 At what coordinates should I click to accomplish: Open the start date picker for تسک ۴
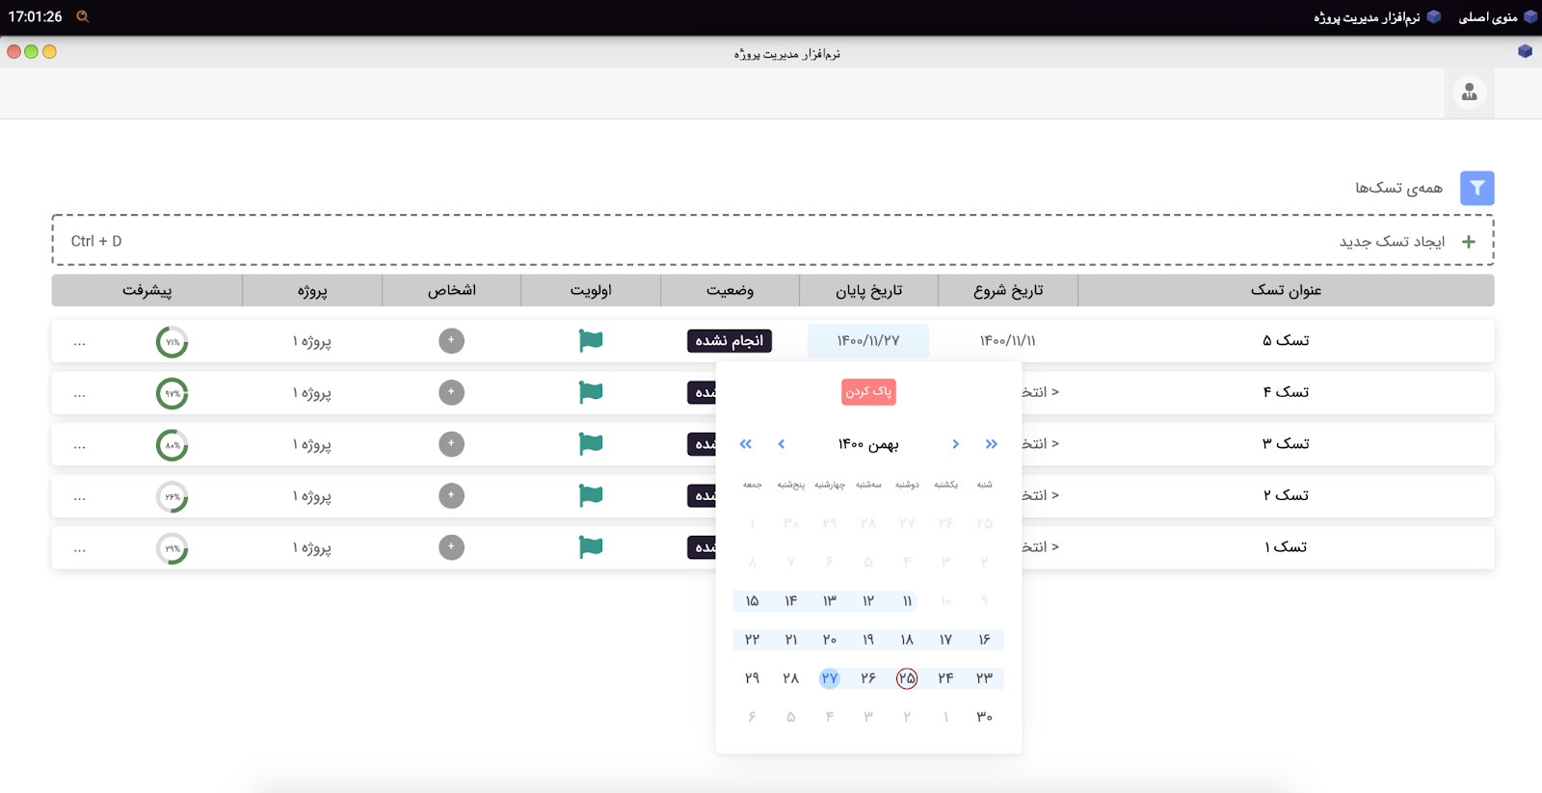point(1040,392)
